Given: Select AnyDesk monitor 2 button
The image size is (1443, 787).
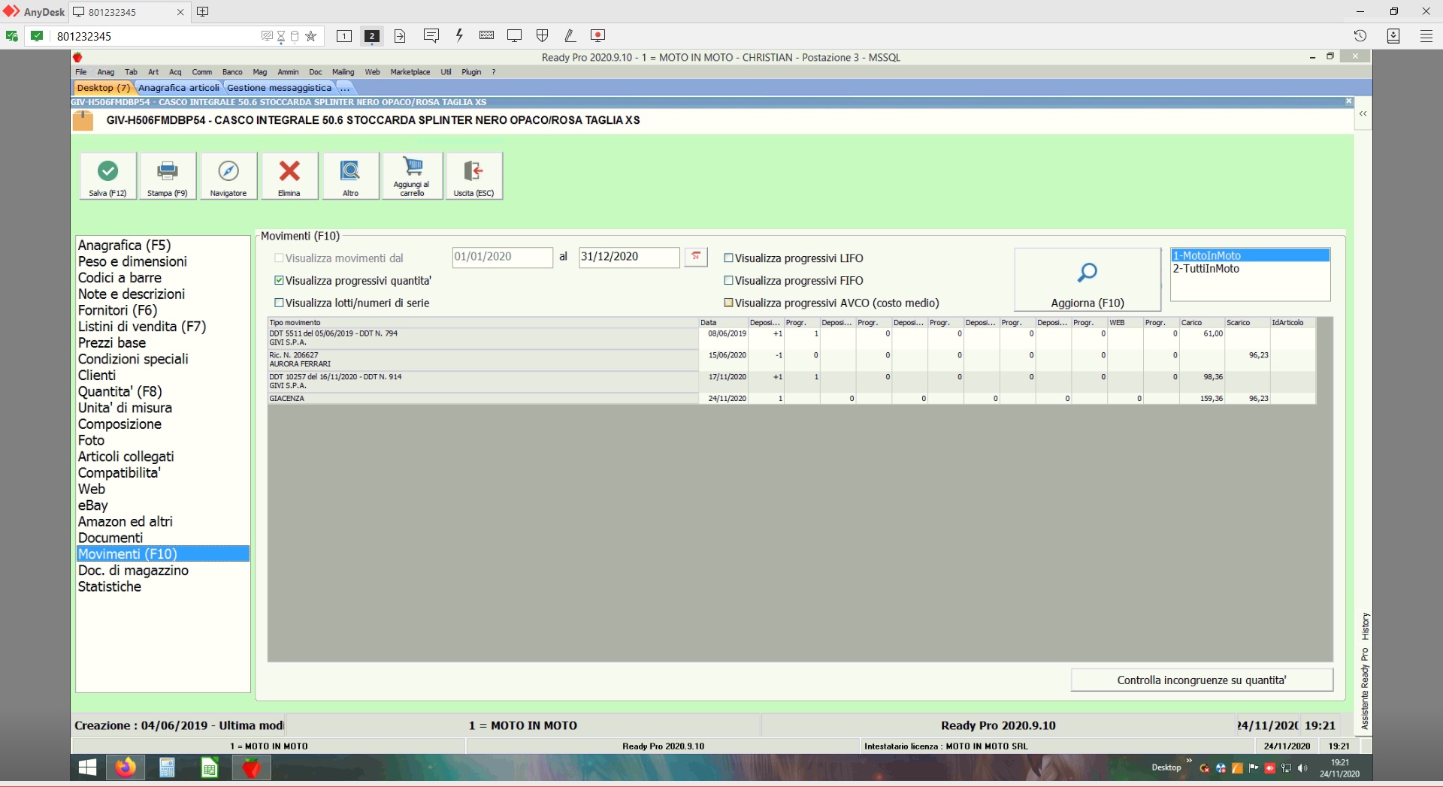Looking at the screenshot, I should point(371,36).
